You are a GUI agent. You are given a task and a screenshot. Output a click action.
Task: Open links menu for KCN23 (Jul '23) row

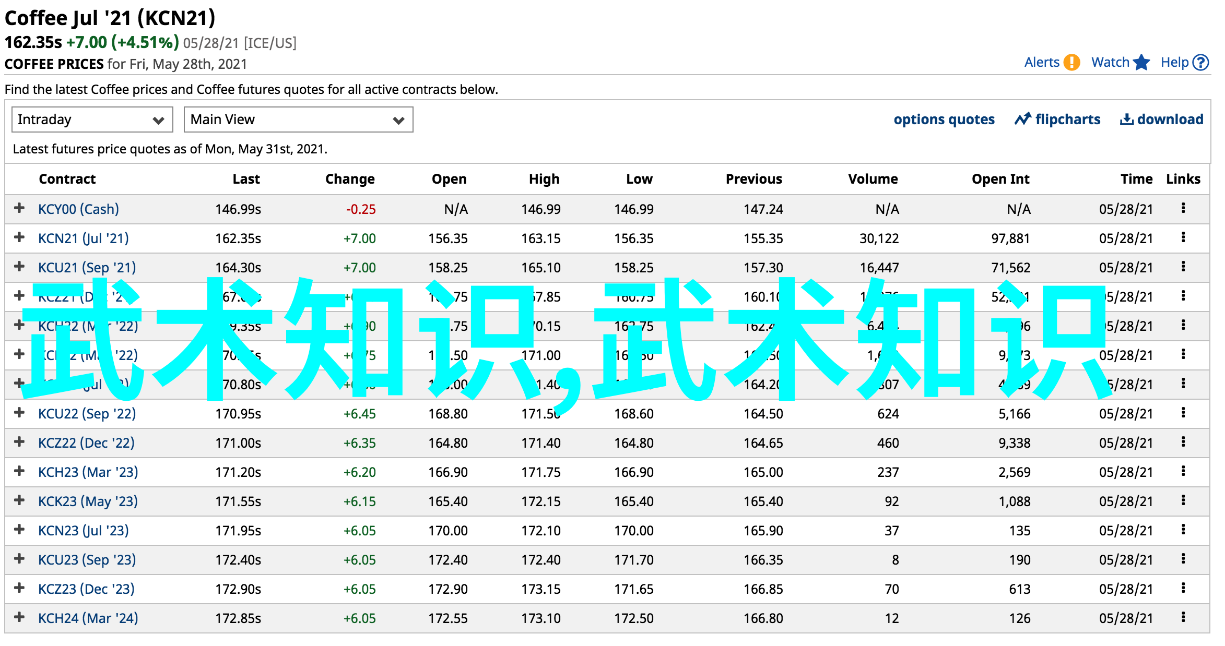point(1183,530)
